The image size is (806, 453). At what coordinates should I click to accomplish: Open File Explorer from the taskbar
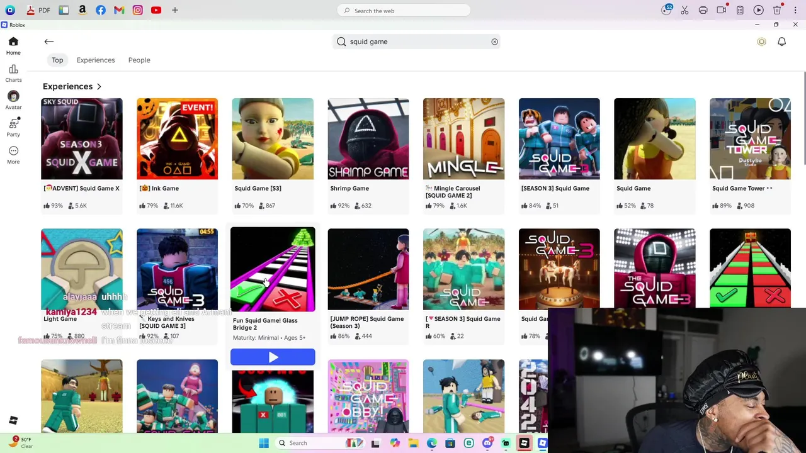(x=413, y=443)
